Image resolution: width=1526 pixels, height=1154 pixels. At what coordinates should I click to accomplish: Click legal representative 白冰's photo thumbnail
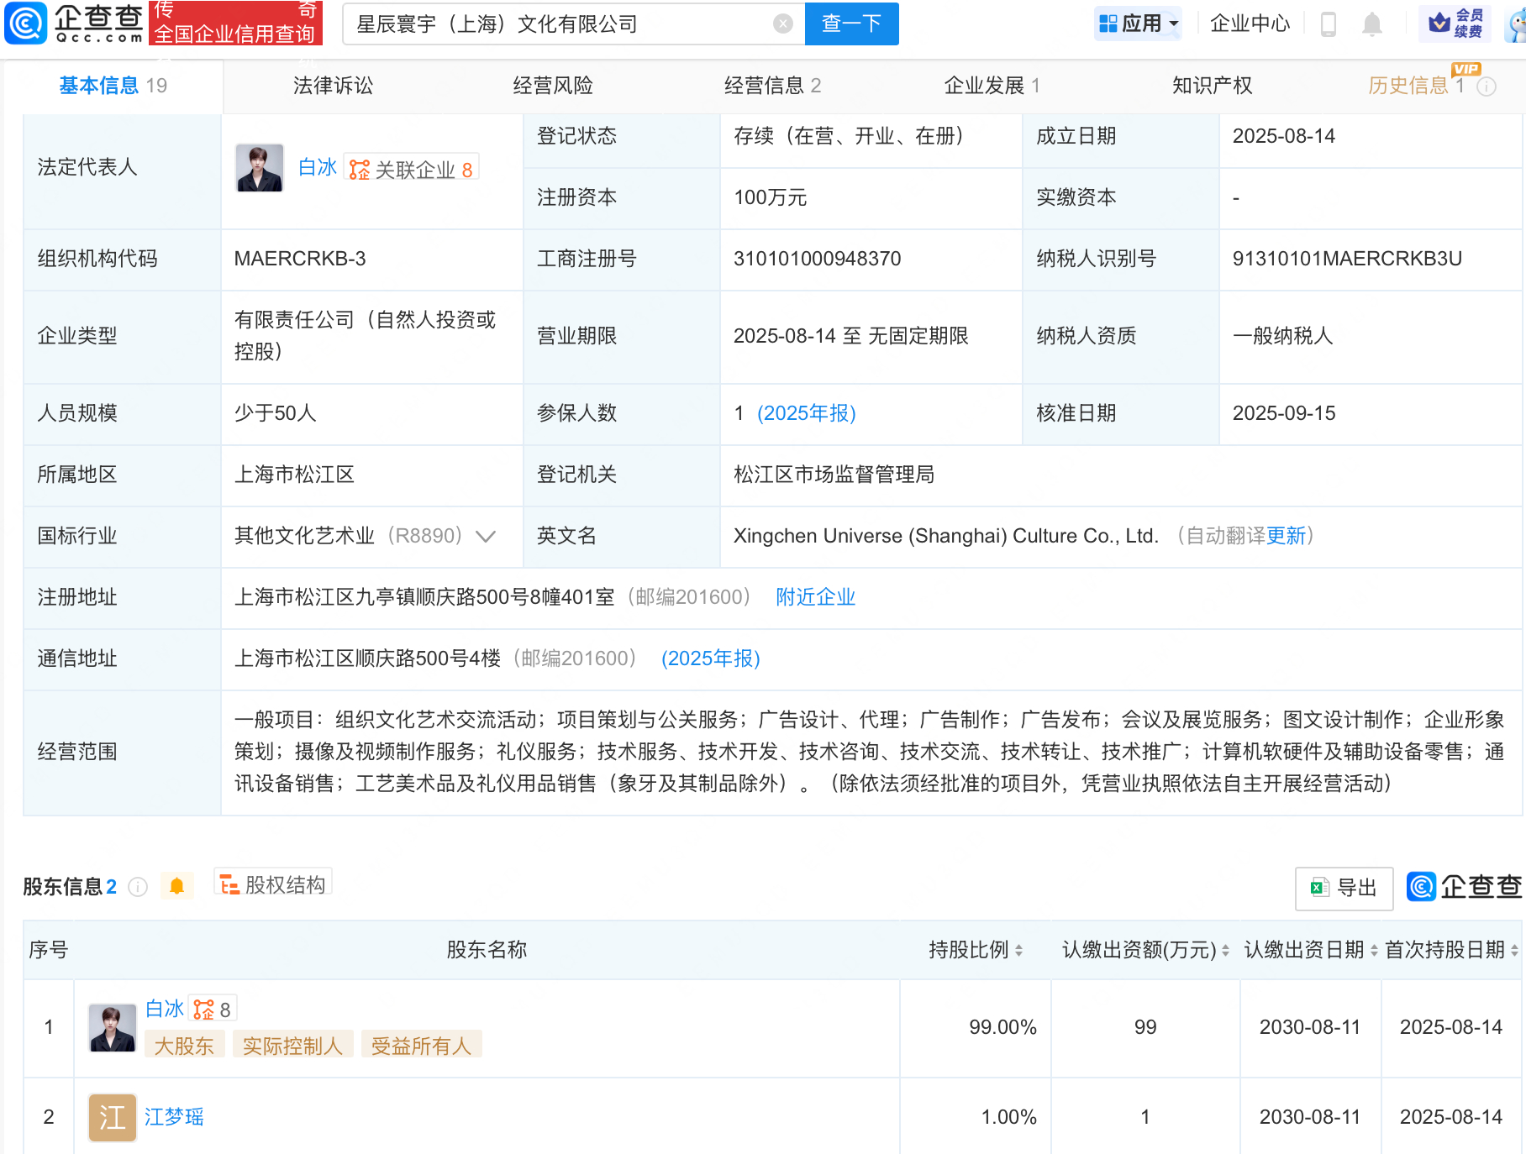(x=259, y=168)
